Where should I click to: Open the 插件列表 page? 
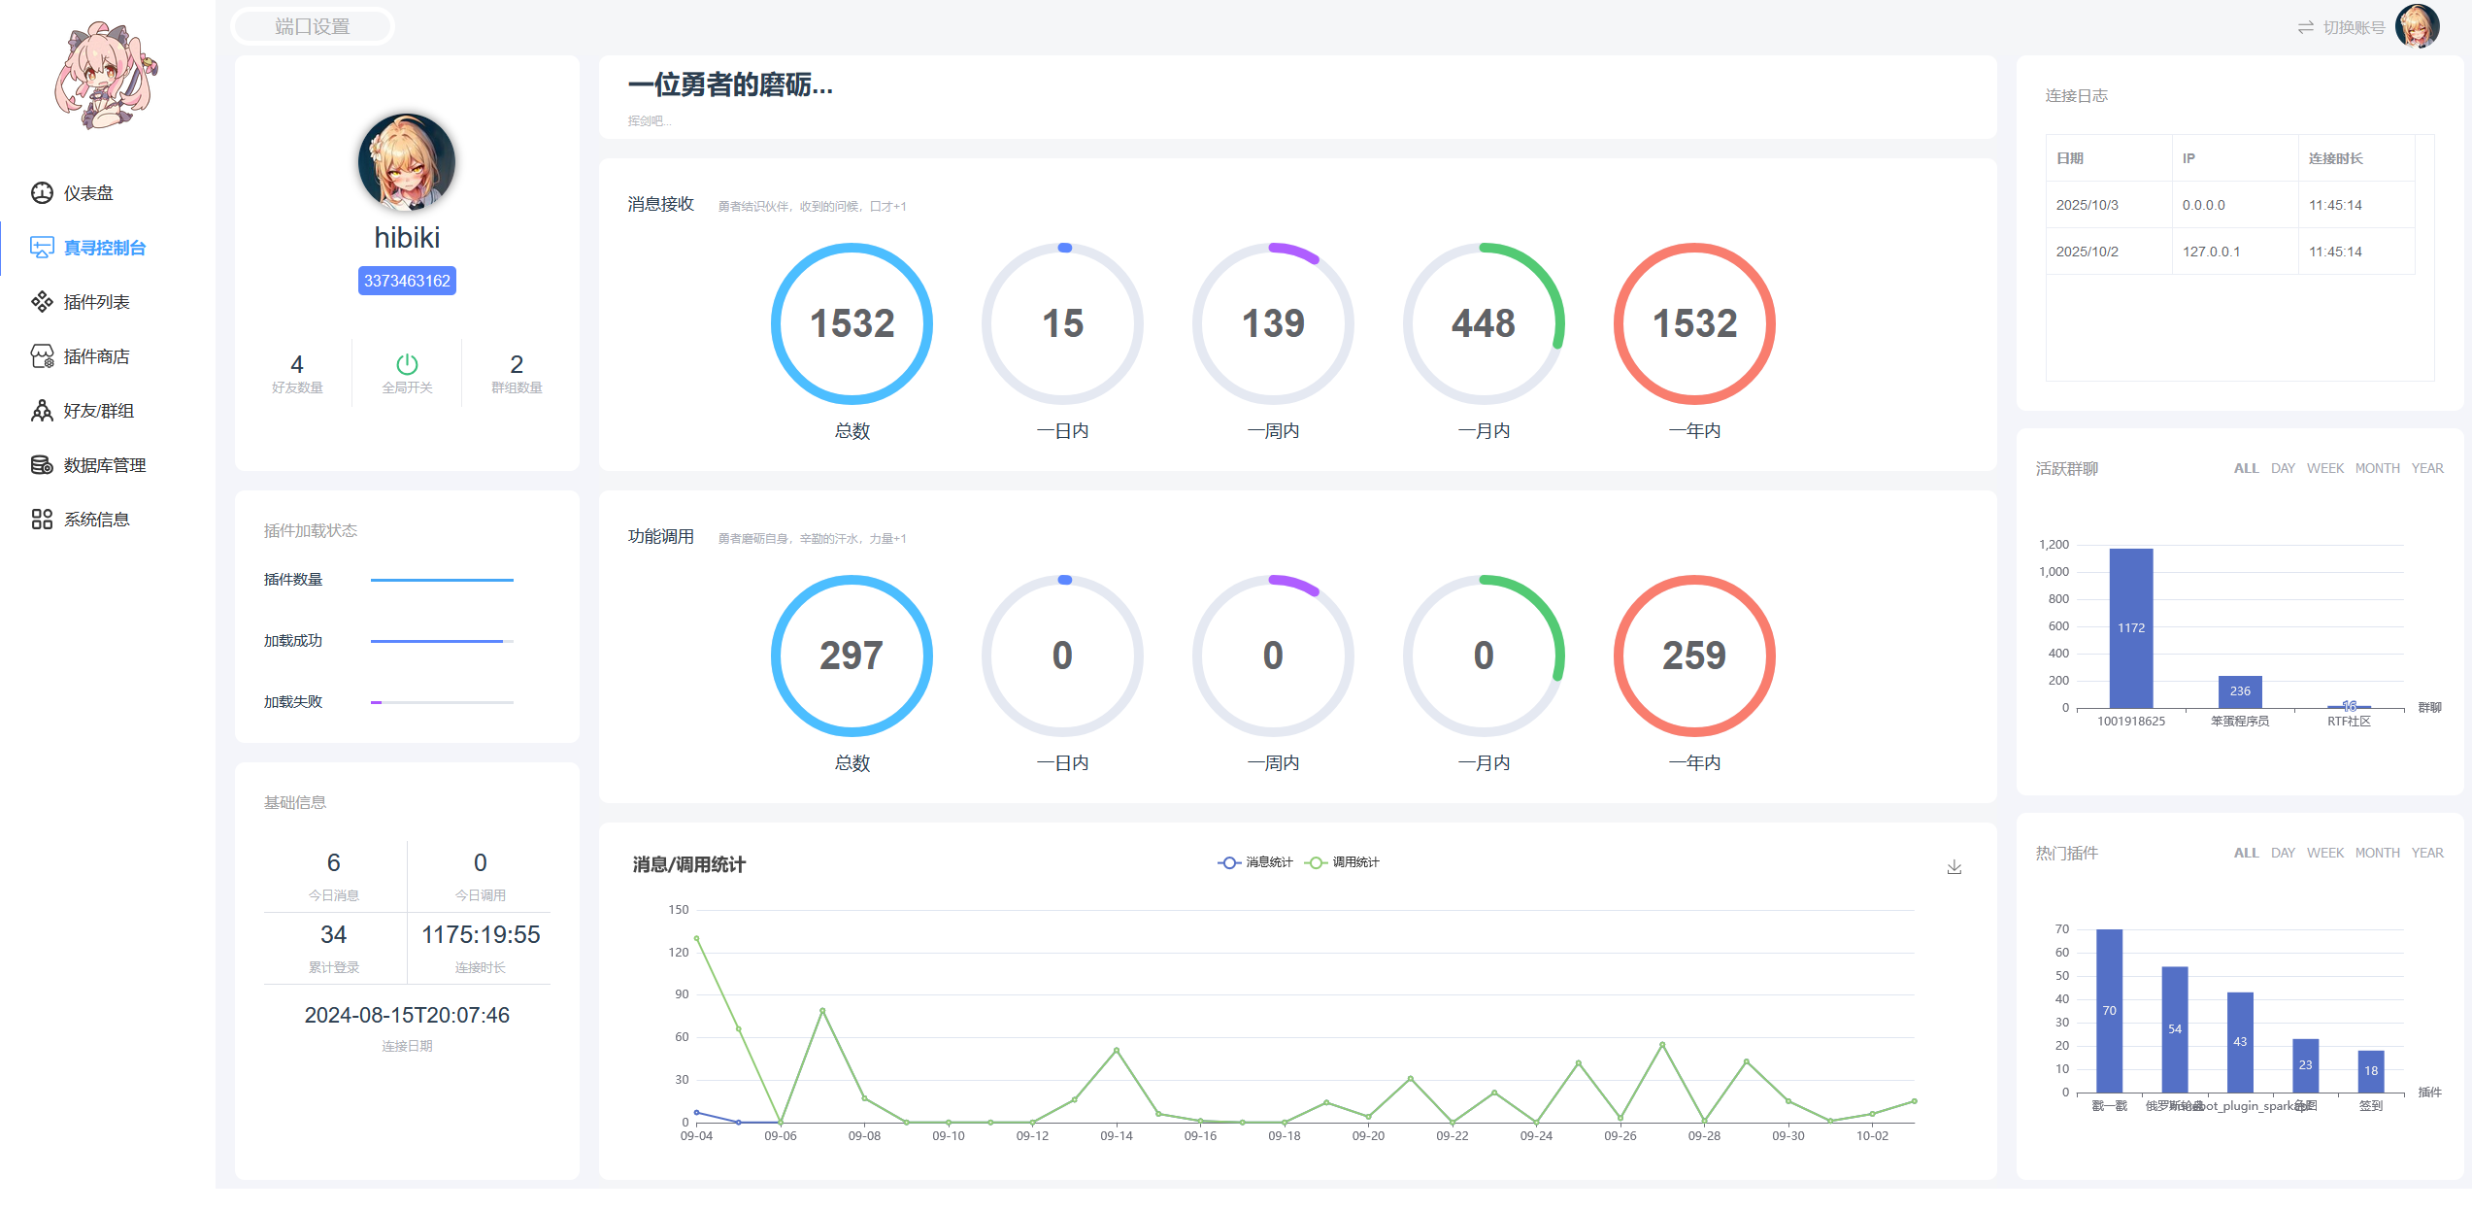coord(97,302)
